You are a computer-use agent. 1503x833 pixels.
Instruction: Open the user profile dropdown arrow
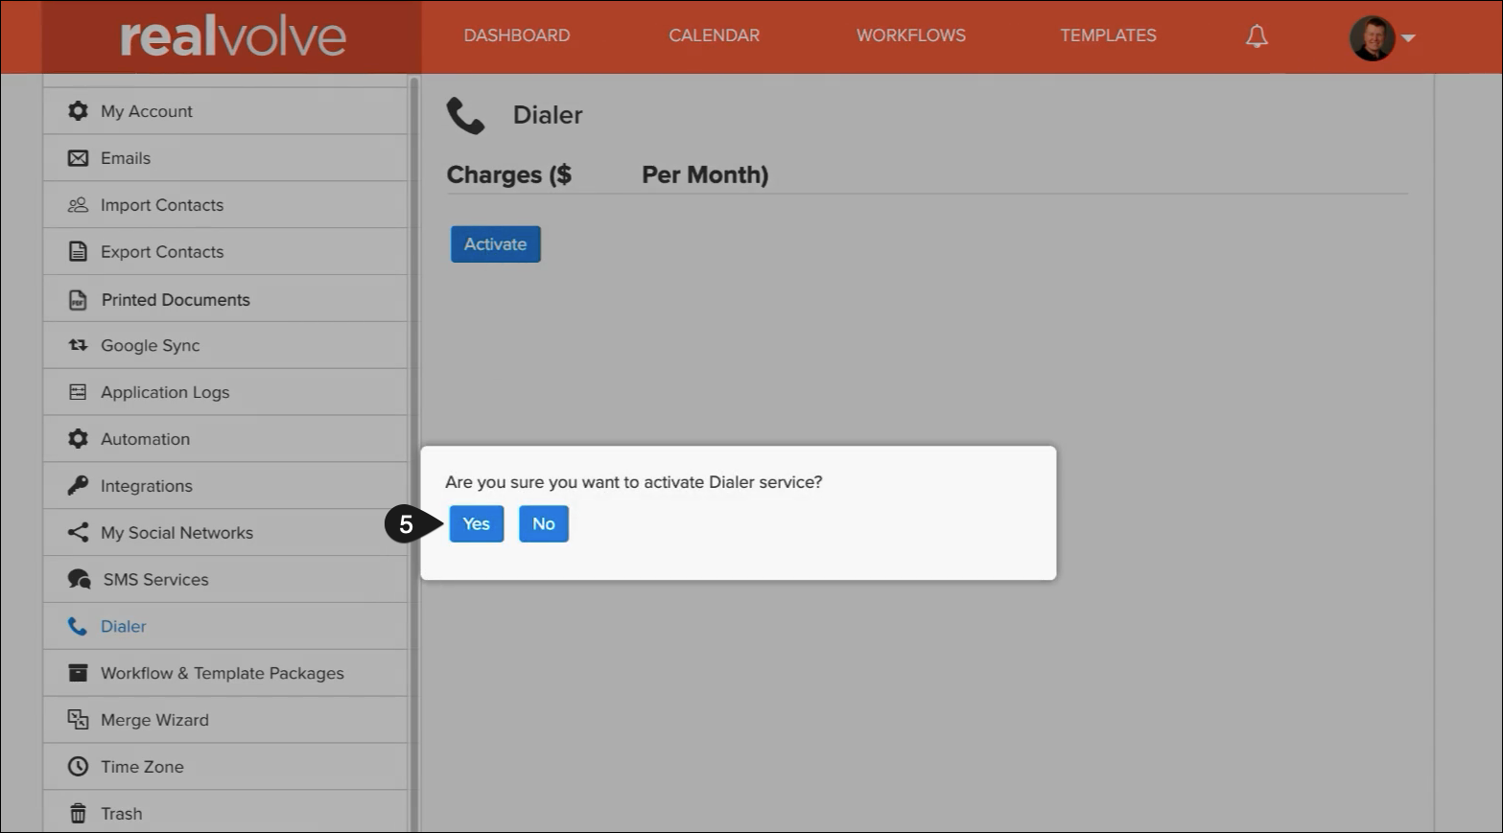[1408, 38]
